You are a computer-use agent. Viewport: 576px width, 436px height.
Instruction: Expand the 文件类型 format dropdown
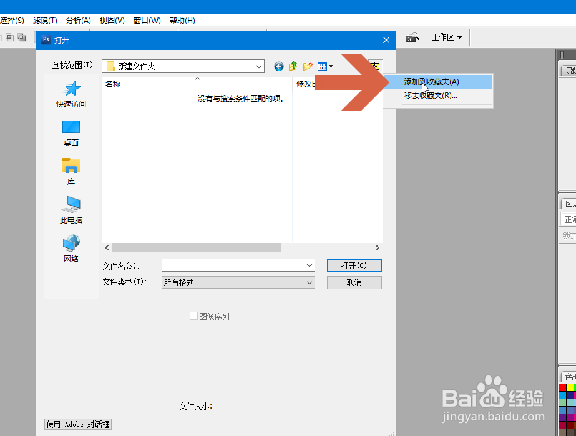[x=310, y=282]
